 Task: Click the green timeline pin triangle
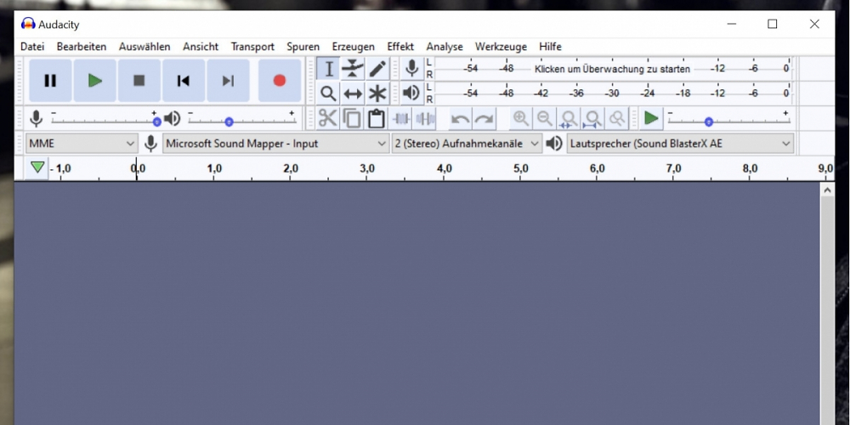(x=37, y=167)
